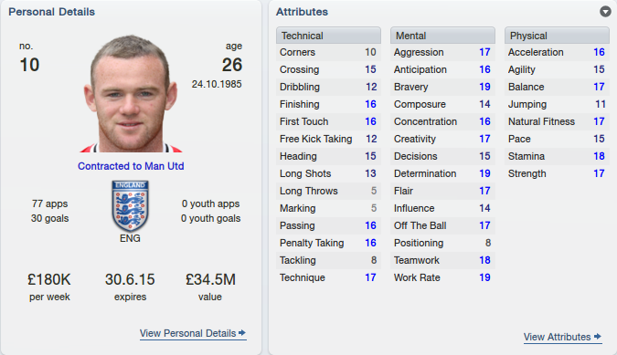
Task: Click the £34.5M value figure
Action: [210, 279]
